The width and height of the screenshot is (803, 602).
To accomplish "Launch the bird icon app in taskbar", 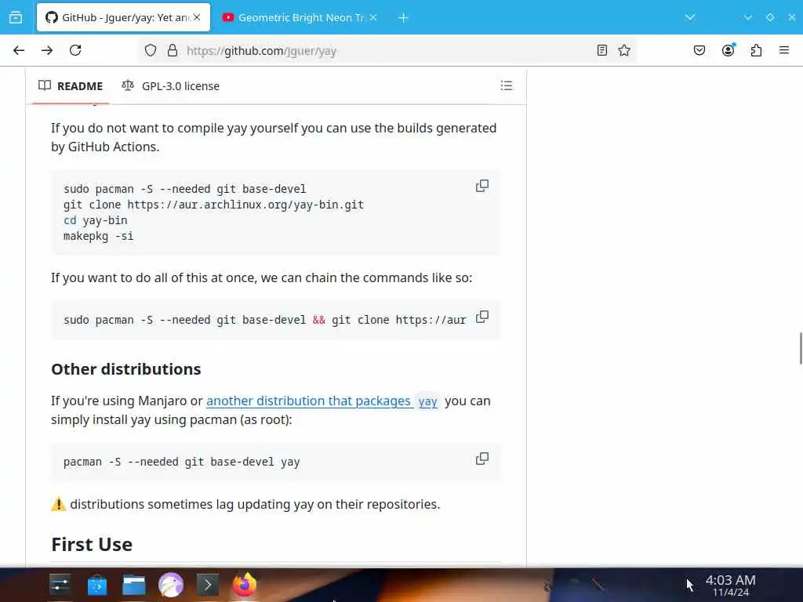I will [171, 584].
